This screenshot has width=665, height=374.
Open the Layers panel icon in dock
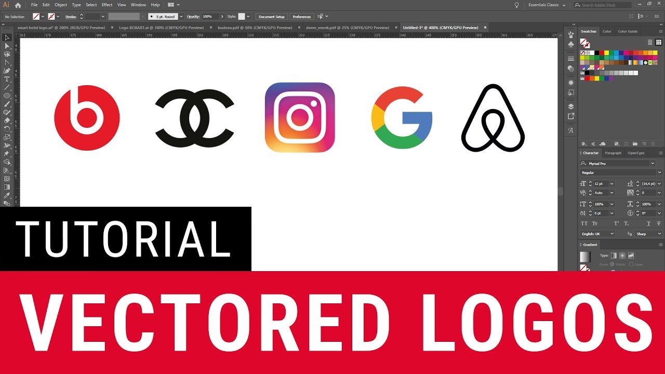pyautogui.click(x=571, y=106)
